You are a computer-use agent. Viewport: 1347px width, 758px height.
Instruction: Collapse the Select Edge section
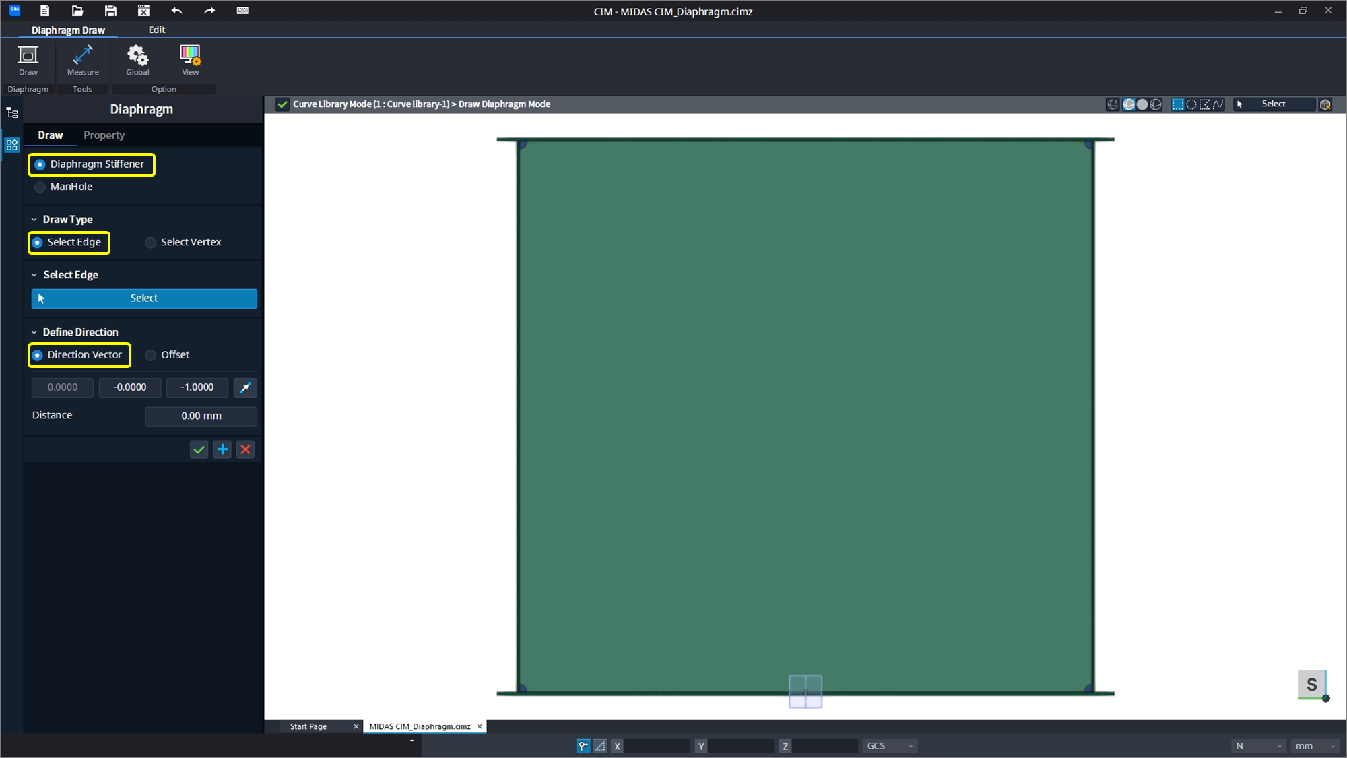tap(34, 275)
